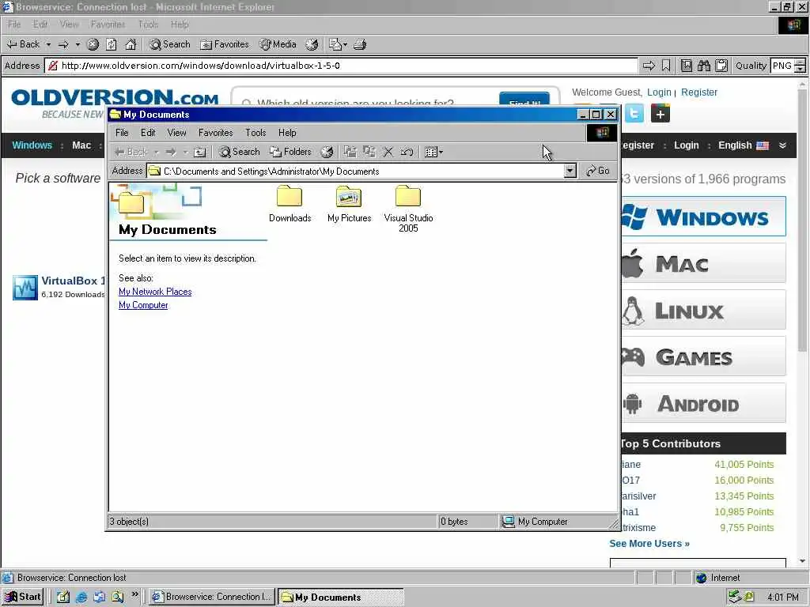This screenshot has width=810, height=607.
Task: Open View menu in My Documents window
Action: [x=176, y=133]
